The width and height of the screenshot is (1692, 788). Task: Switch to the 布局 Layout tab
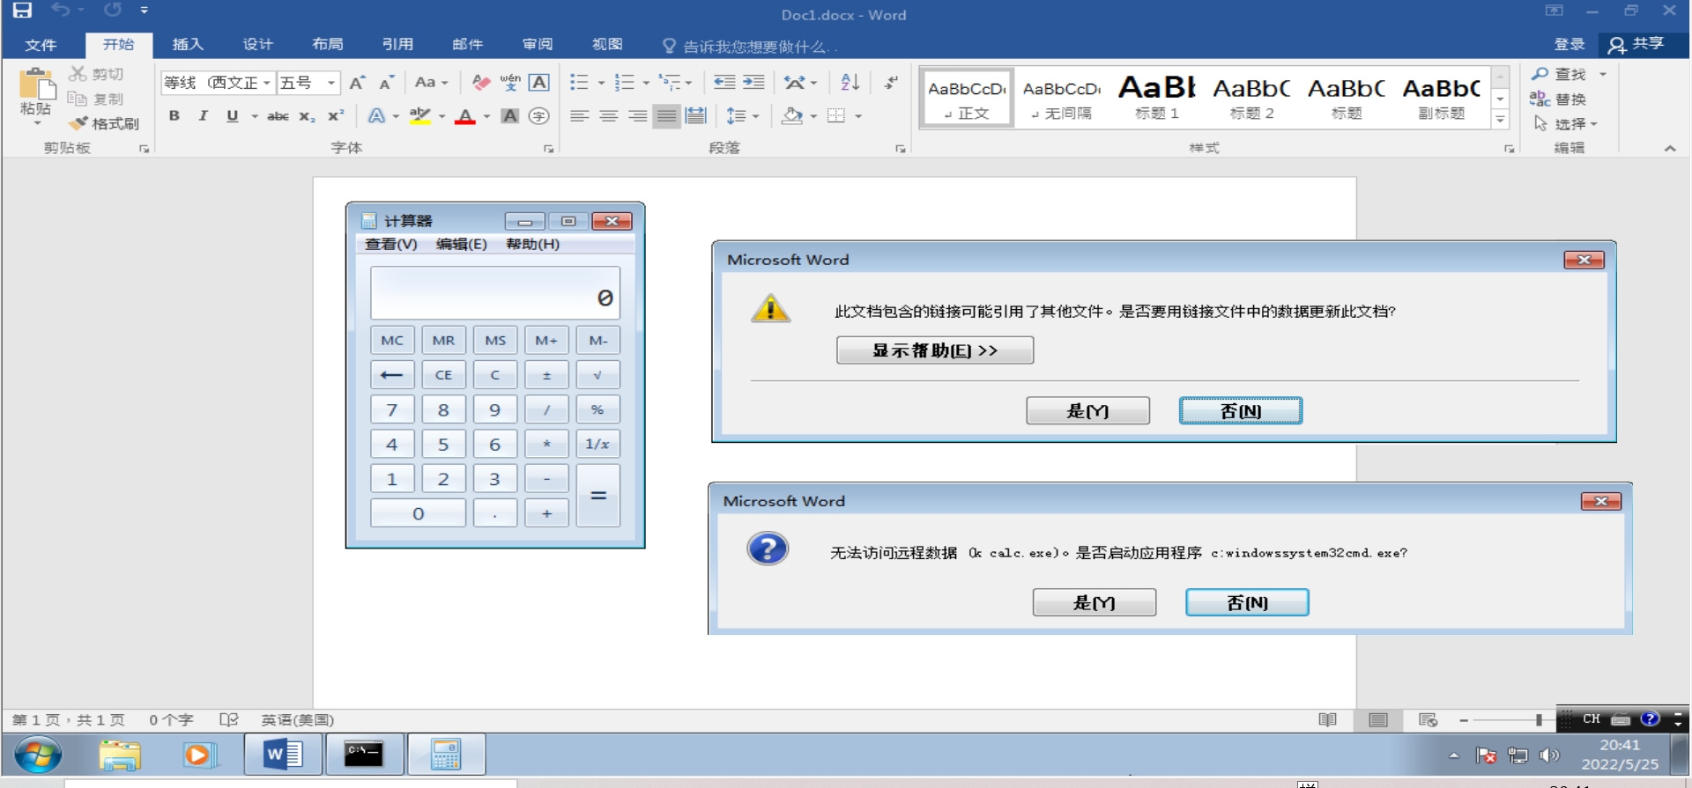[x=327, y=44]
